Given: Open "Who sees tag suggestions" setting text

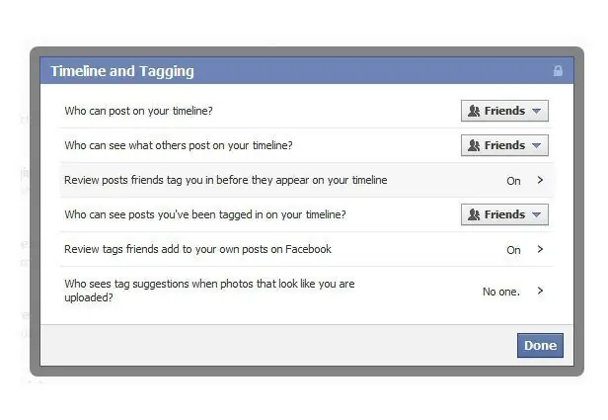Looking at the screenshot, I should [209, 291].
